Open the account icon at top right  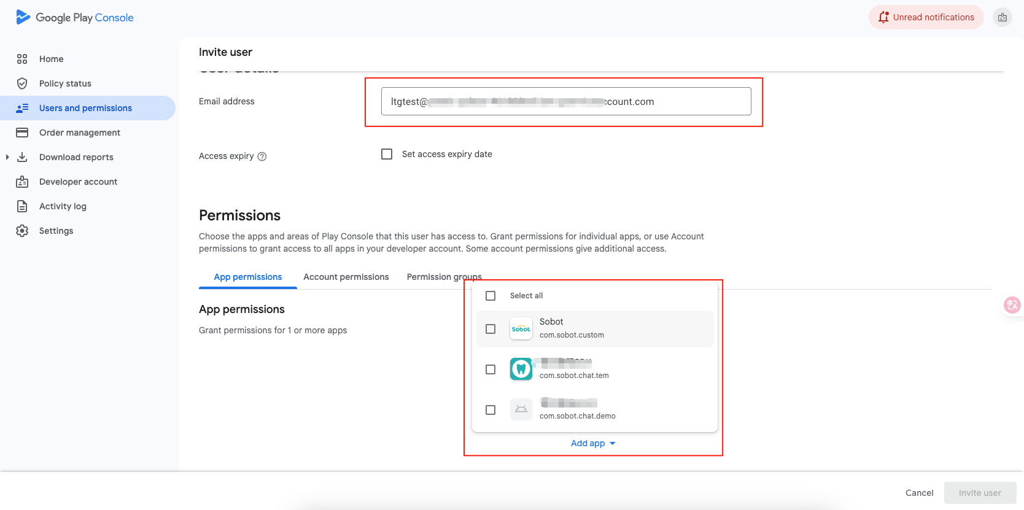click(1002, 17)
